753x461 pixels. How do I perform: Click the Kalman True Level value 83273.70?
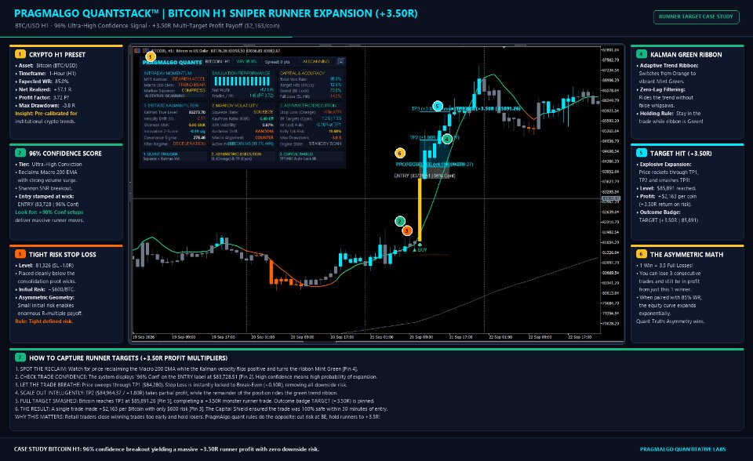198,112
